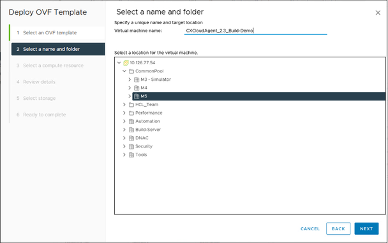Viewport: 388px width, 243px height.
Task: Collapse the 10.126.77.54 root node
Action: click(119, 63)
